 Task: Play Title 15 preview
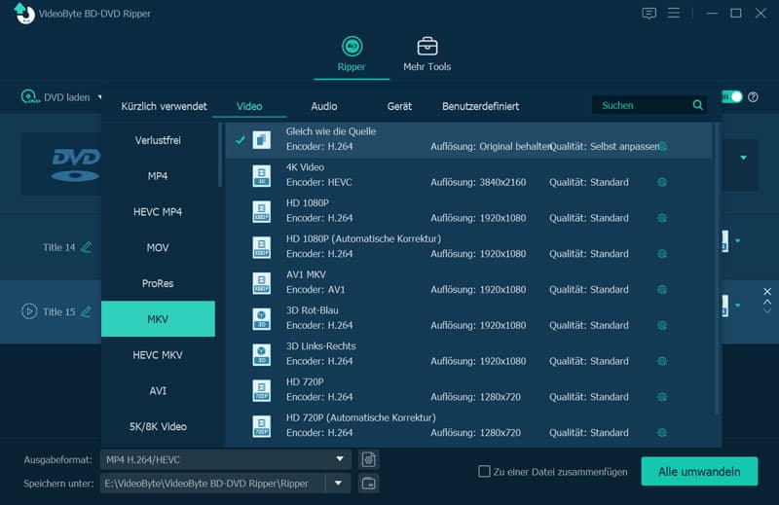tap(29, 311)
